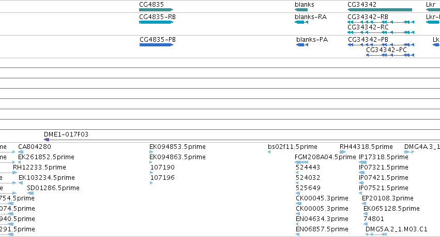Select the CG4835-PB protein bar
The height and width of the screenshot is (237, 440).
pos(156,45)
